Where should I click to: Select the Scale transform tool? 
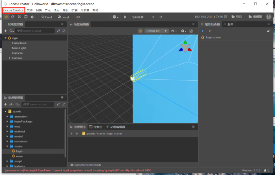(19, 17)
